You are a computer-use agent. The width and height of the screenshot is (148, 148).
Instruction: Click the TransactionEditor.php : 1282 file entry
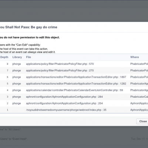(76, 84)
